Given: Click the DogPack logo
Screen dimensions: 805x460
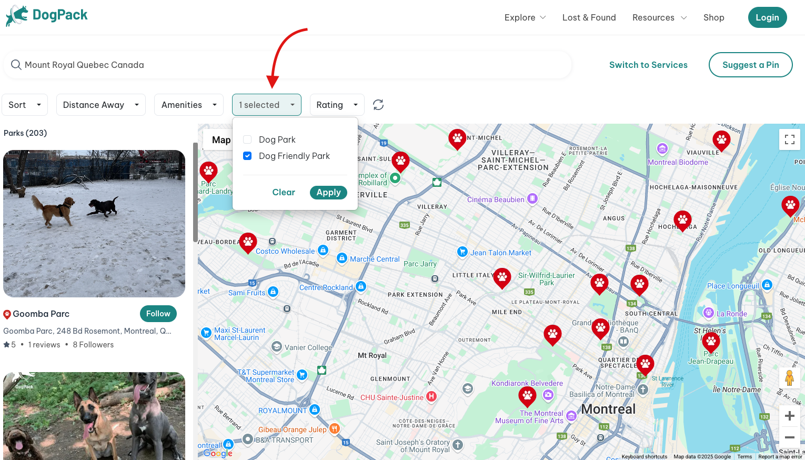Looking at the screenshot, I should coord(47,16).
